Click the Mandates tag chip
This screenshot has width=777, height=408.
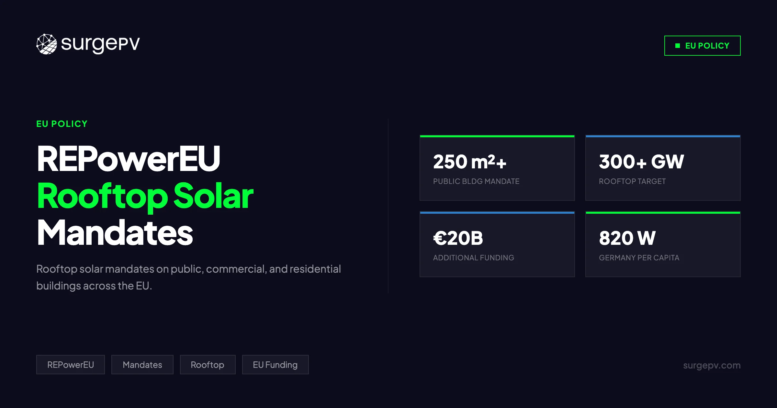142,365
